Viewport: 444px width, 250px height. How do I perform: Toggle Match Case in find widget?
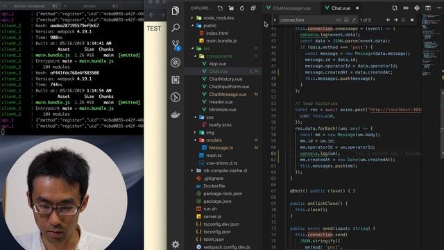point(339,20)
